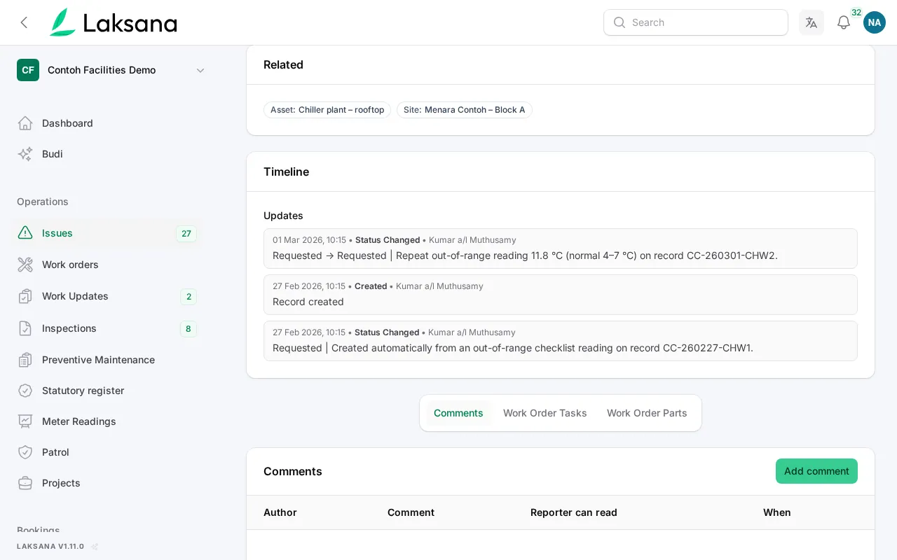Click the Add comment button
This screenshot has height=560, width=897.
[816, 471]
